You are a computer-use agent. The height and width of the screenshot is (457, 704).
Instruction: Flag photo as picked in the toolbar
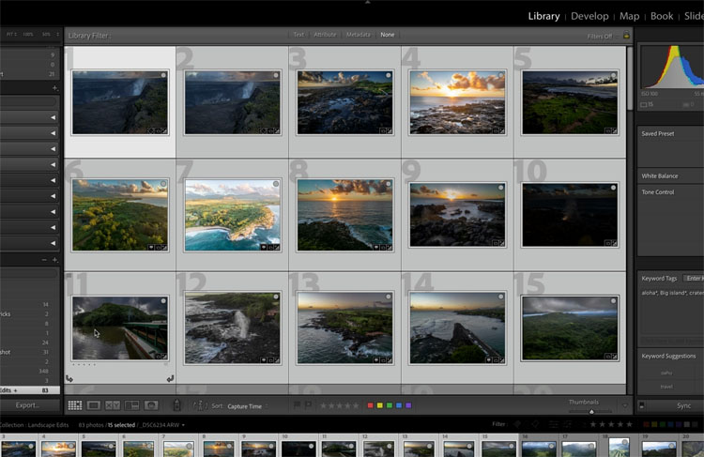(297, 405)
